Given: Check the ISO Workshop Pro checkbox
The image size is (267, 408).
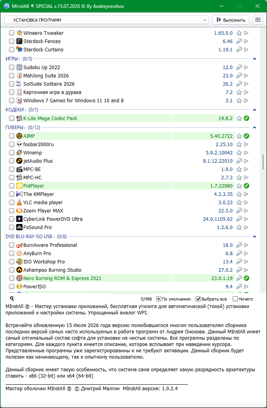Looking at the screenshot, I should (x=11, y=262).
